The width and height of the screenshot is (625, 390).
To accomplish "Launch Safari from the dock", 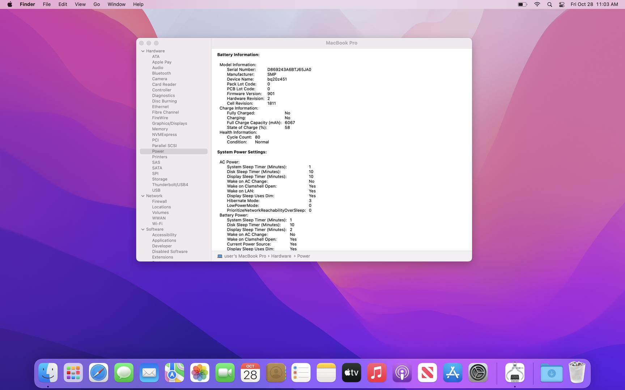I will [x=99, y=373].
